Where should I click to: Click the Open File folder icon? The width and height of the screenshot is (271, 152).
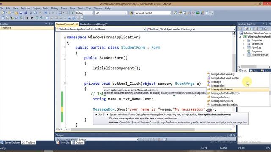click(x=16, y=13)
